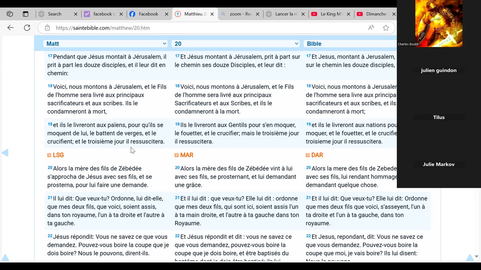Open verse 20 link in DAR column
481x270 pixels.
pos(309,168)
